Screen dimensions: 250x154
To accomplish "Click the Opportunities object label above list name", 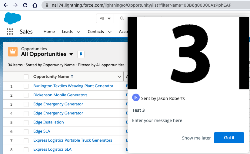I will [34, 49].
